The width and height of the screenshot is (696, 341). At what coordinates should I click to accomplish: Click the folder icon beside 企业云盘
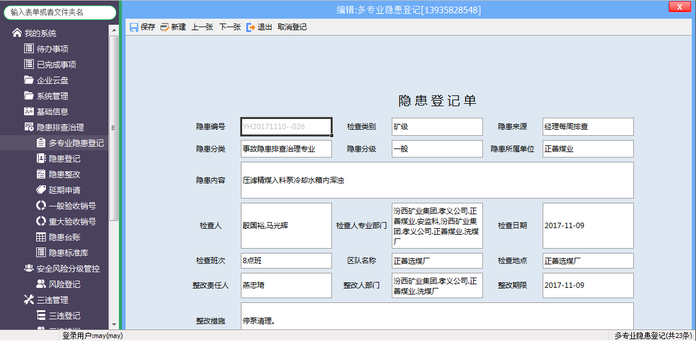(29, 80)
